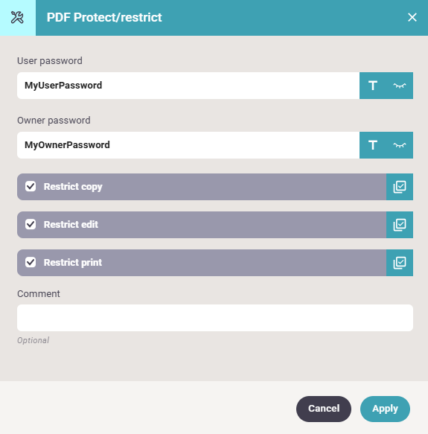Focus the Owner password input field

click(x=188, y=145)
